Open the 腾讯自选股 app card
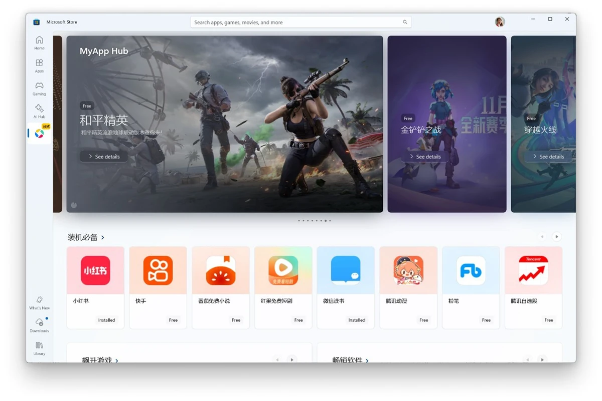 point(533,287)
